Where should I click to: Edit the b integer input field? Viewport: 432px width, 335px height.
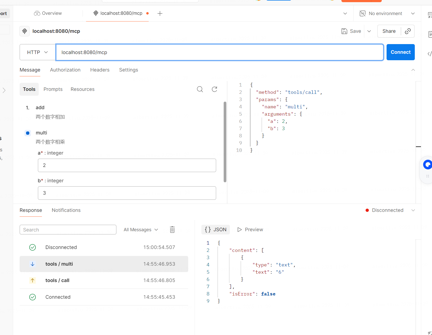coord(127,193)
